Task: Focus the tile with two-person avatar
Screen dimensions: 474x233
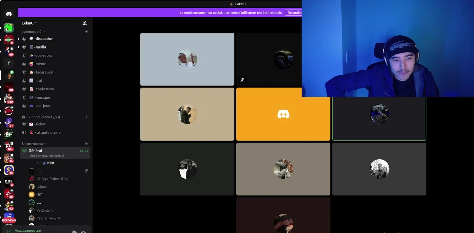Action: pos(187,169)
